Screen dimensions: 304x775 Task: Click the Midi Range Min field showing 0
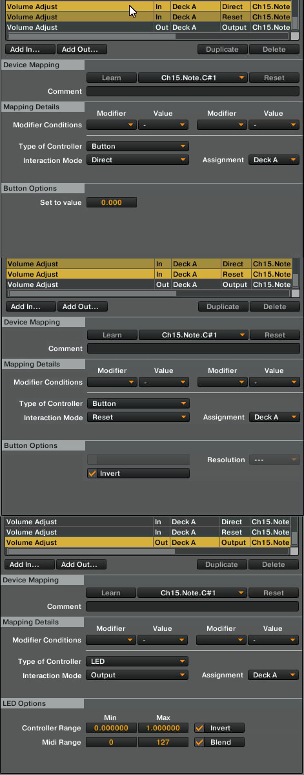pos(112,742)
